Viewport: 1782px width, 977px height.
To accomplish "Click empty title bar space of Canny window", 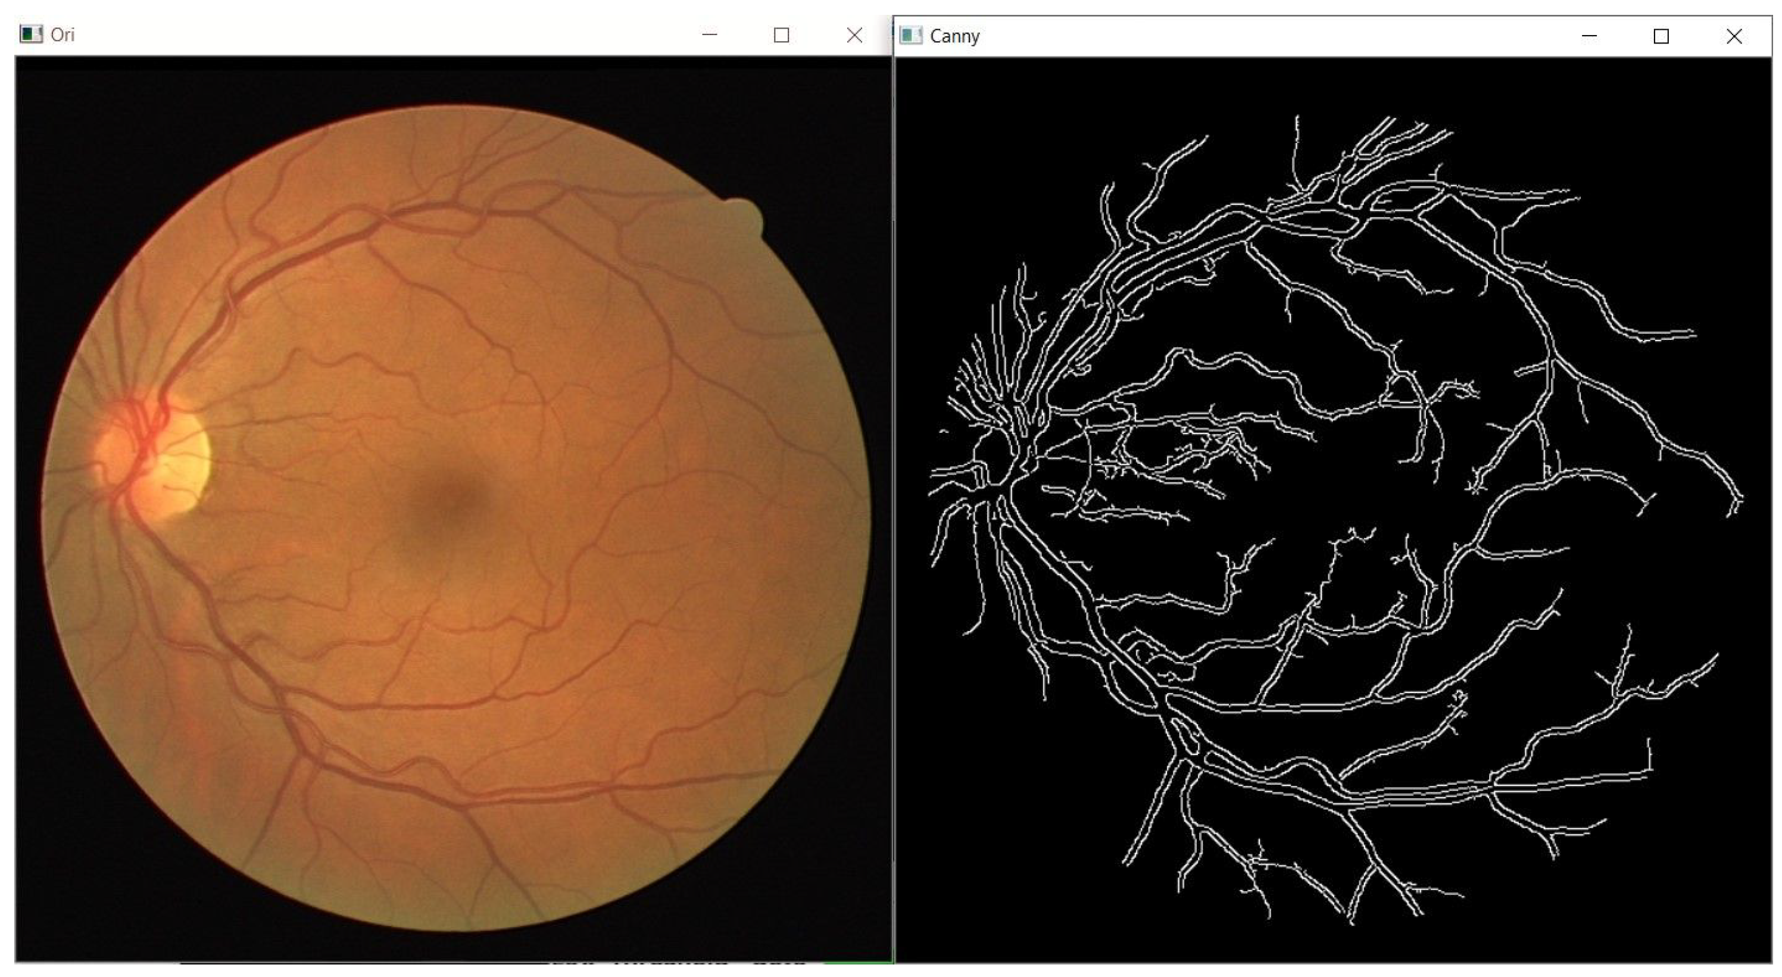I will click(1279, 36).
